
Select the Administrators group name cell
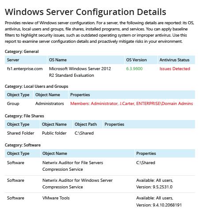(50, 104)
